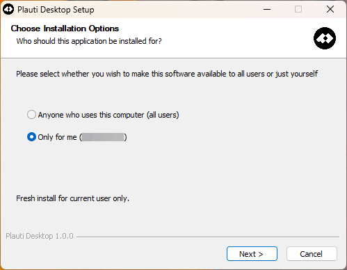Select the all users radio button circle
Screen dimensions: 347x270
31,115
